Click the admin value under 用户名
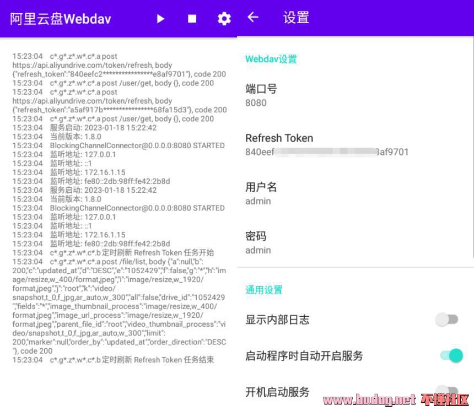 (x=258, y=201)
